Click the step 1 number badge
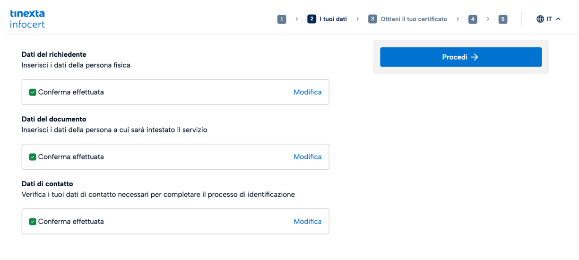 [x=282, y=19]
